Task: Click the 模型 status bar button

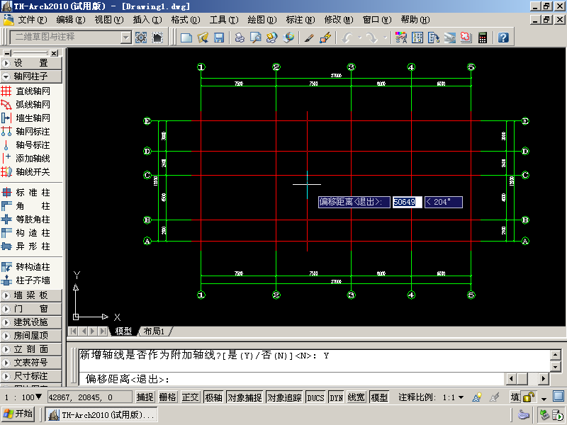Action: coord(379,397)
